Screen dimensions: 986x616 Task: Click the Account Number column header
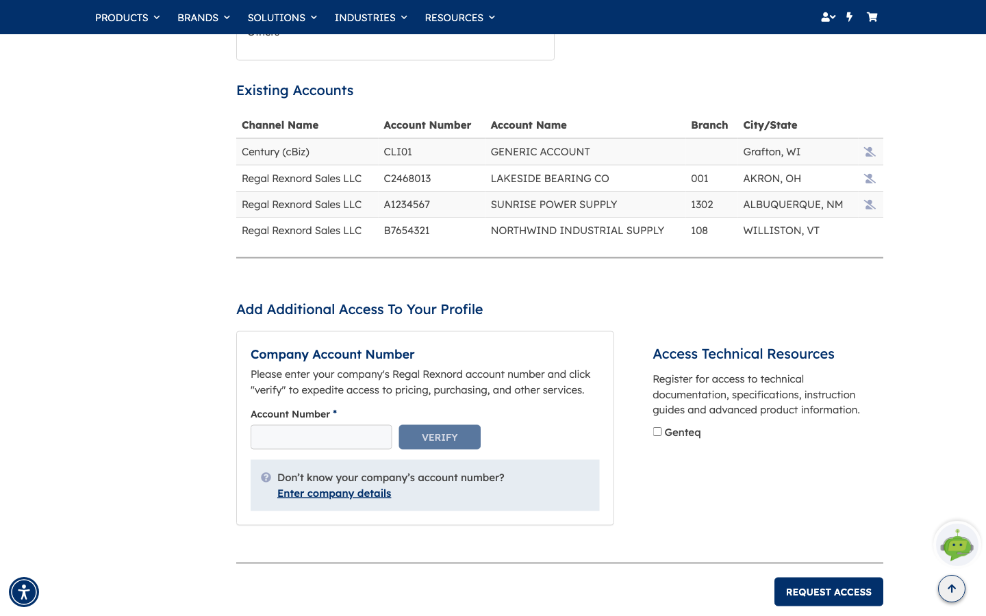[x=427, y=125]
